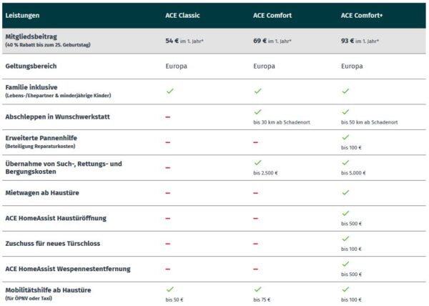Click checkmark for Wespennestentfernung under ACE Comfort+
The width and height of the screenshot is (429, 306).
pos(345,264)
